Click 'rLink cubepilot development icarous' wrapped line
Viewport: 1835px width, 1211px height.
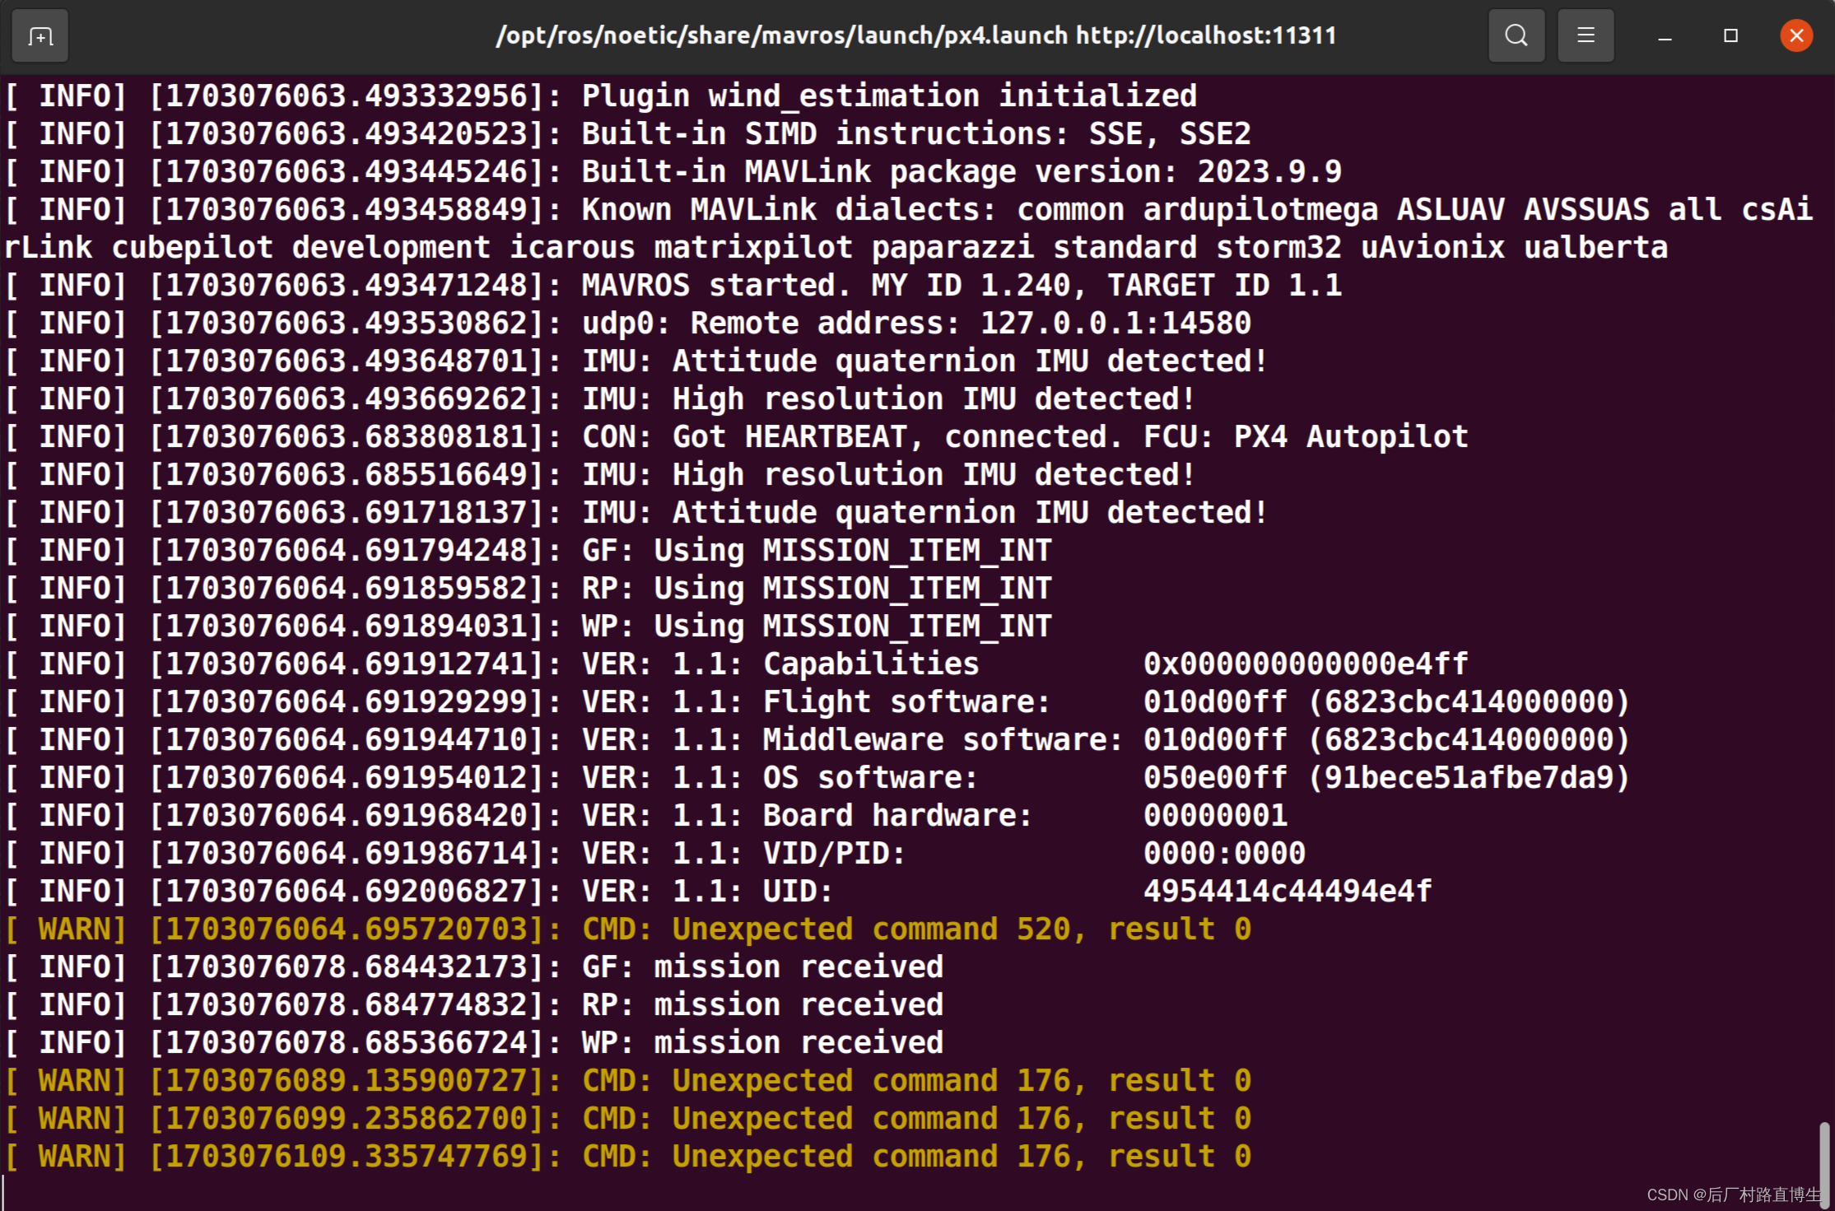pyautogui.click(x=836, y=248)
